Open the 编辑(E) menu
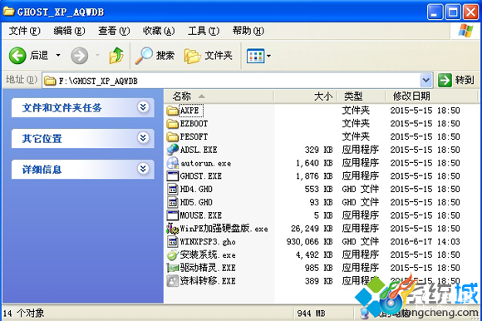Viewport: 482px width, 321px height. pos(69,31)
